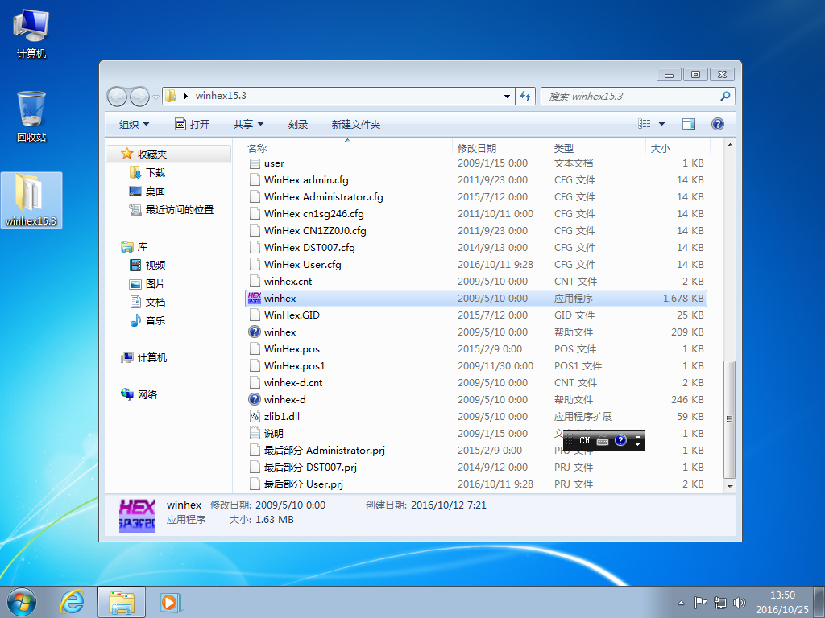Screen dimensions: 825x618
Task: Open the recent pages dropdown arrow
Action: pyautogui.click(x=155, y=97)
